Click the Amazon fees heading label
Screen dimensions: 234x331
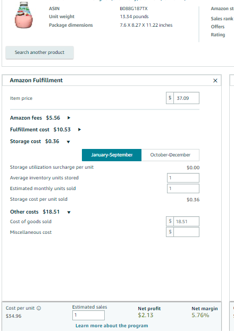(x=26, y=118)
